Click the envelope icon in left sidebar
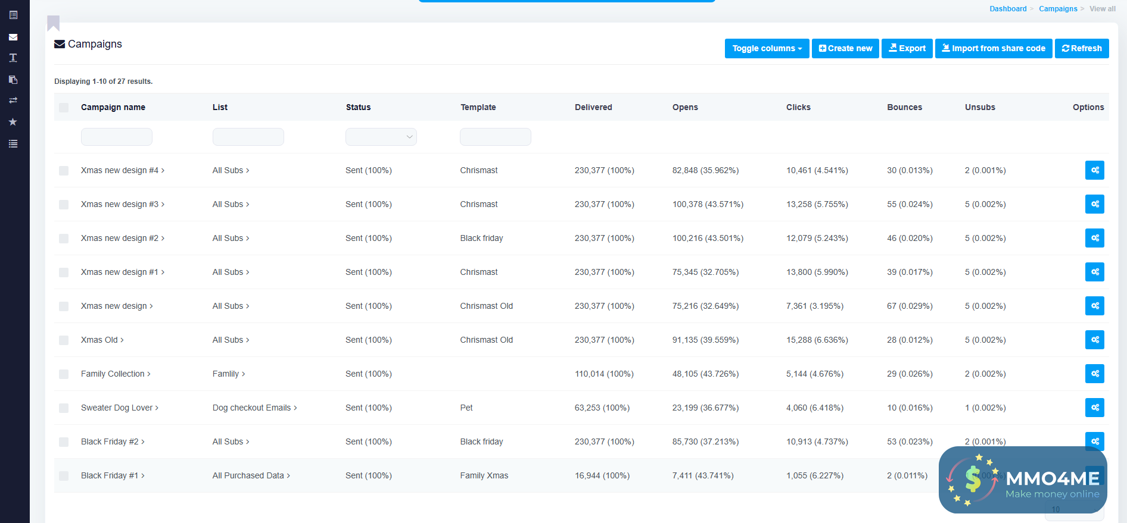The height and width of the screenshot is (523, 1127). point(13,37)
